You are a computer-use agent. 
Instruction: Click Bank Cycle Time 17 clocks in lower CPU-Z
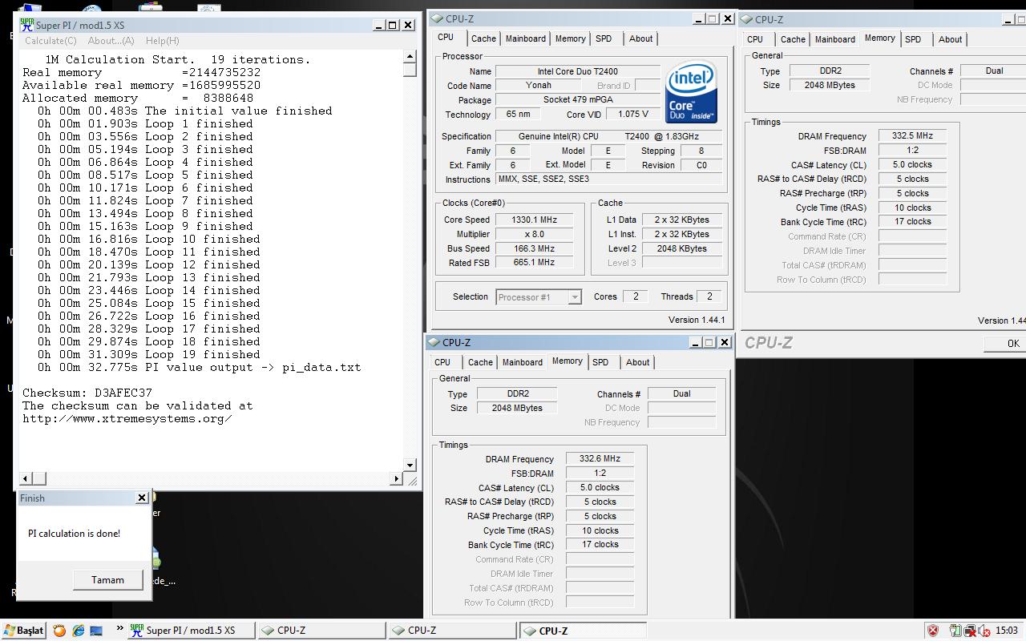tap(600, 545)
